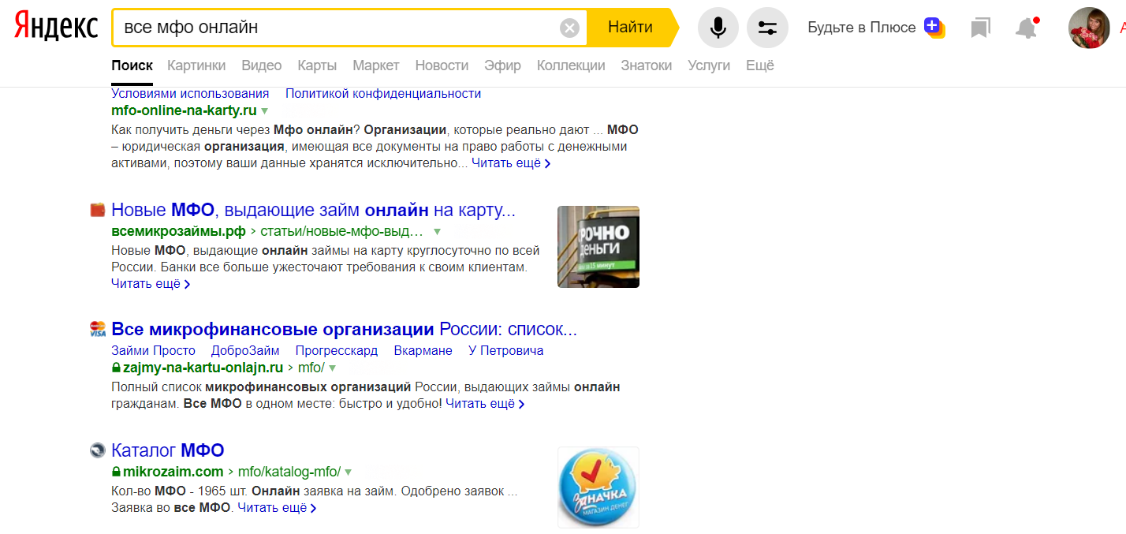Open the Yandex logo home link
1126x534 pixels.
(x=56, y=28)
